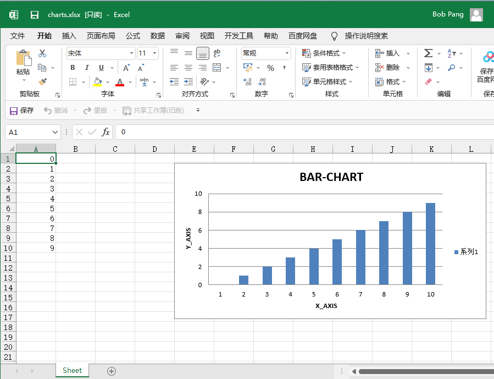Select the BAR-CHART chart title
This screenshot has width=494, height=379.
pos(331,177)
